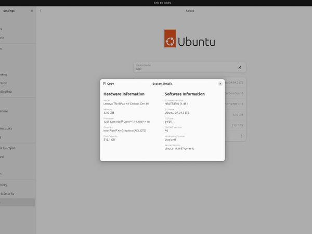Close the System Details dialog
This screenshot has height=234, width=312.
[x=220, y=83]
